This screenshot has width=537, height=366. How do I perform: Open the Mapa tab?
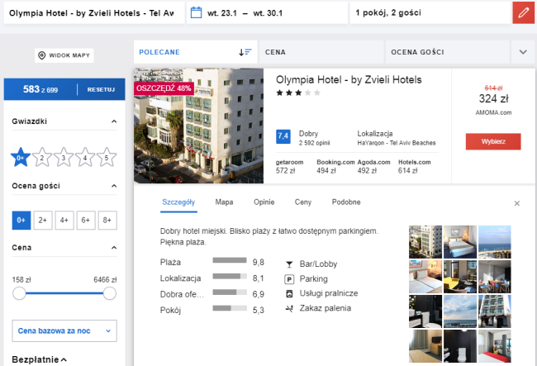pyautogui.click(x=224, y=202)
